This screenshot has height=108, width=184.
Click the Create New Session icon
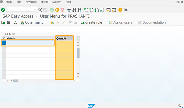click(x=108, y=10)
